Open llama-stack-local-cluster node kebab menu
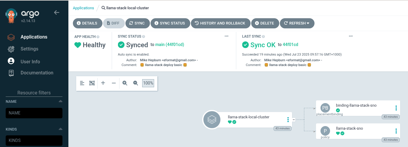The width and height of the screenshot is (408, 147). click(x=288, y=120)
